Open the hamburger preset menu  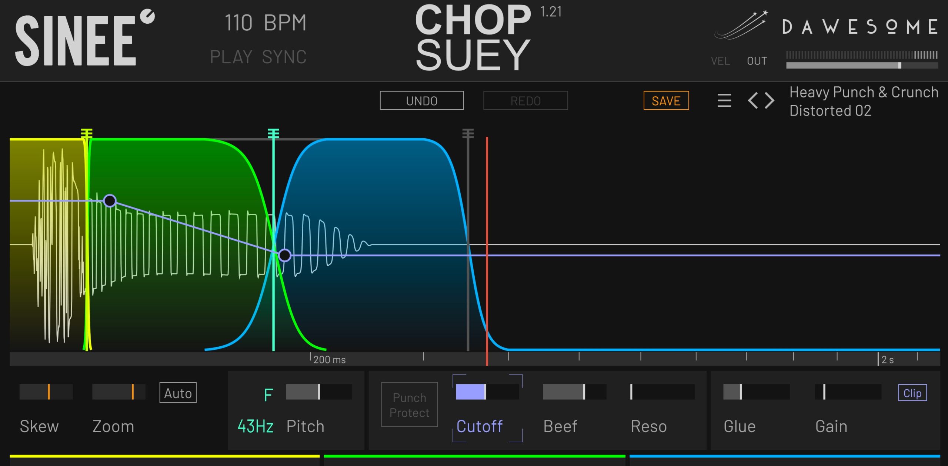pyautogui.click(x=724, y=100)
